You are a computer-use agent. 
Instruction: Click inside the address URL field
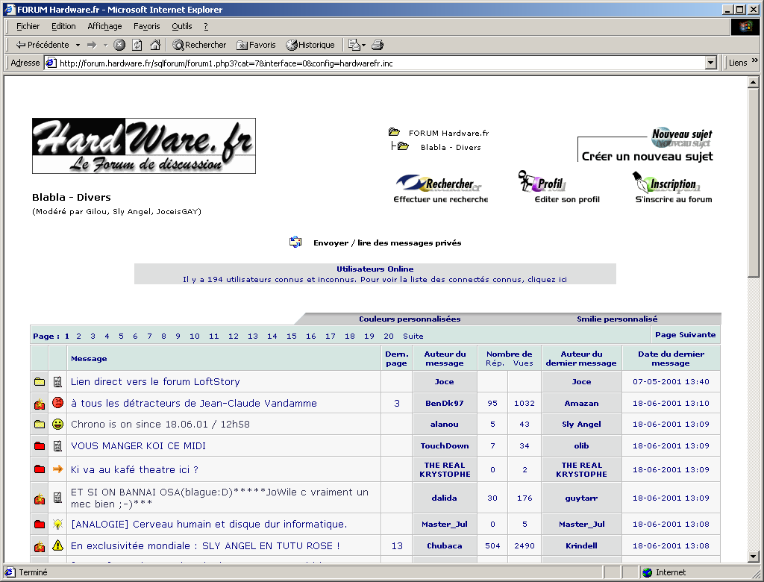[x=373, y=63]
